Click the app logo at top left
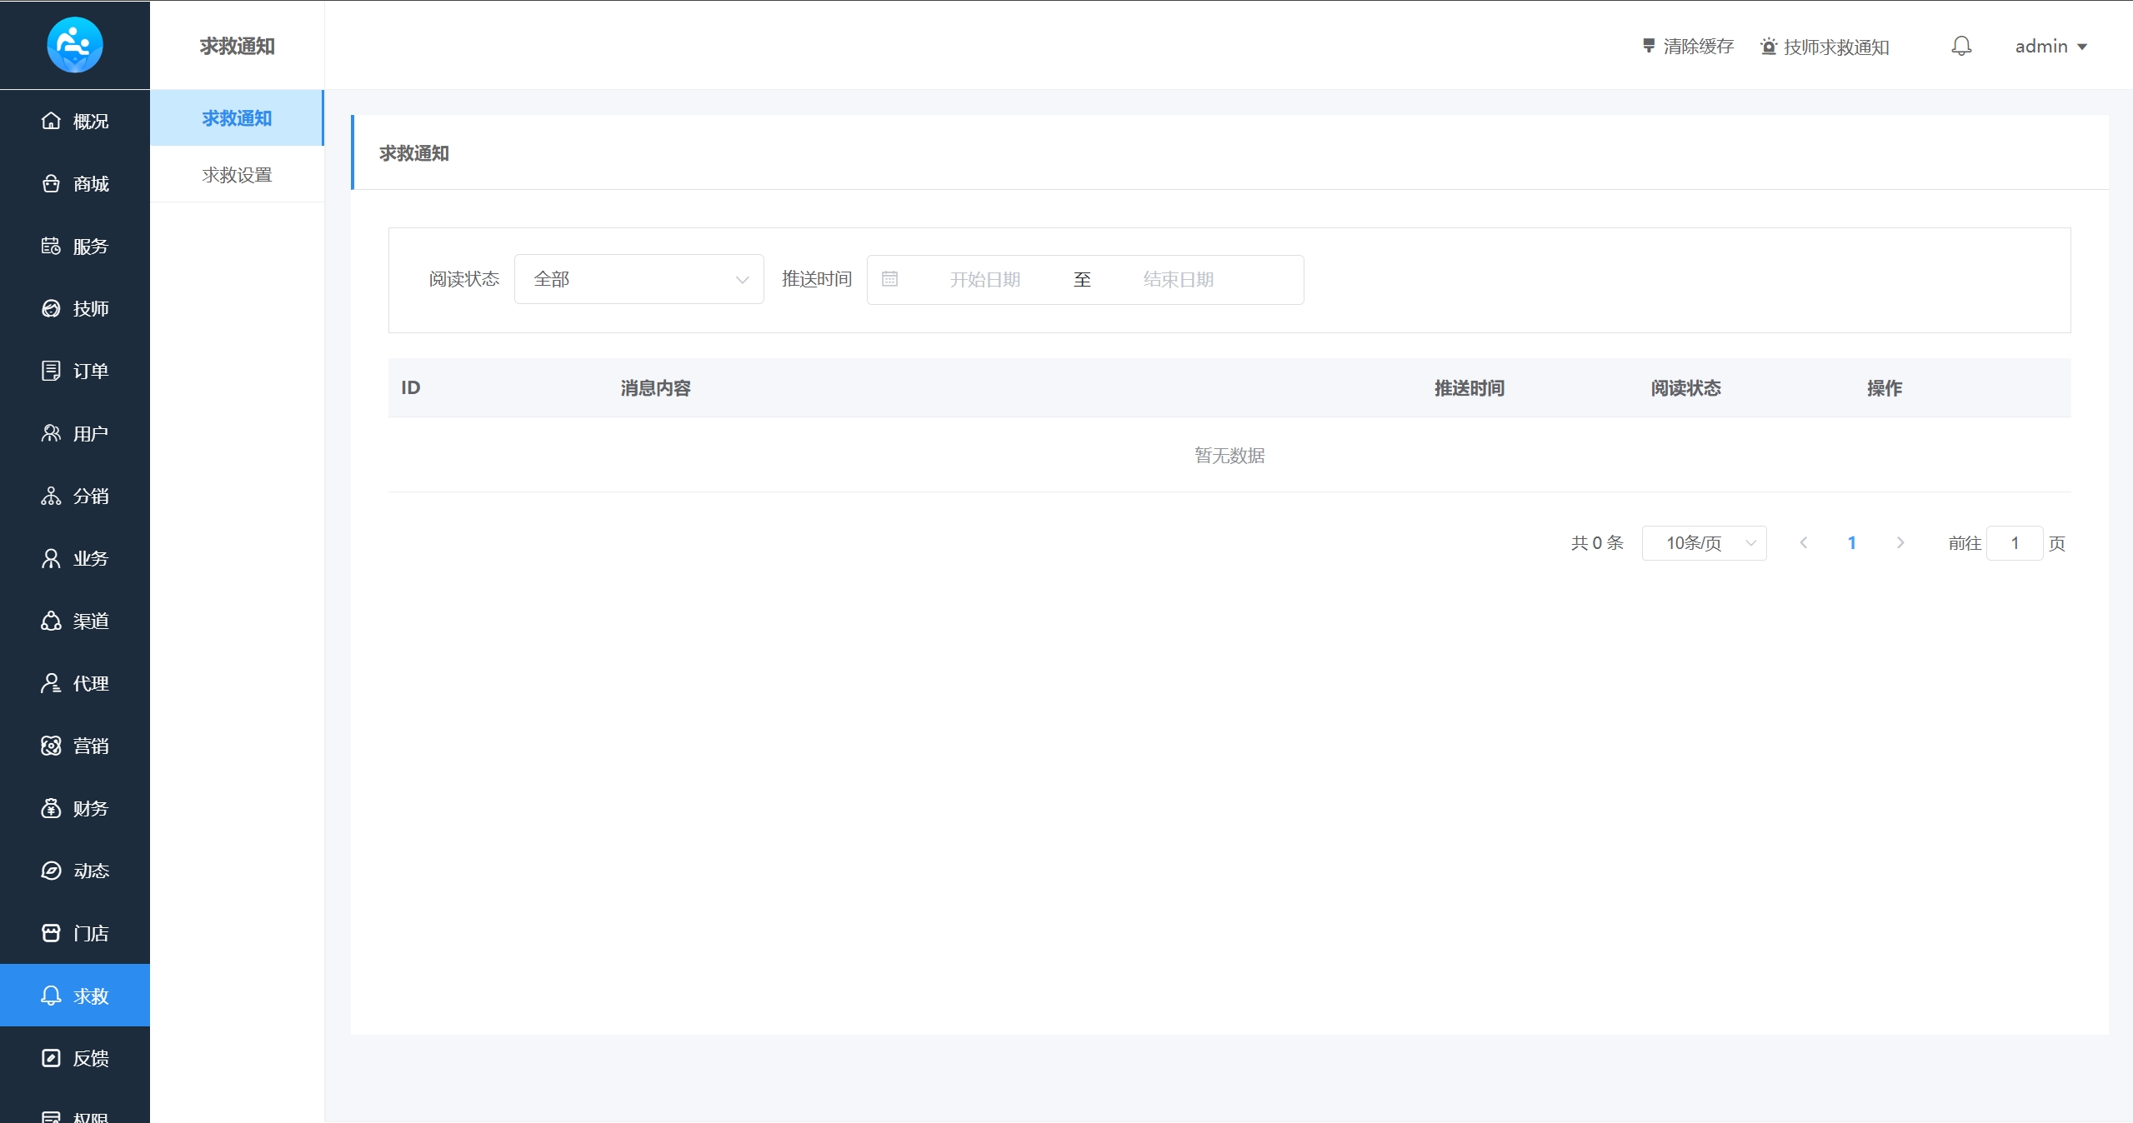2133x1123 pixels. [74, 45]
